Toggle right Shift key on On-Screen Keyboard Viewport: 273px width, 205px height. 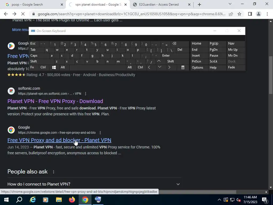177,62
